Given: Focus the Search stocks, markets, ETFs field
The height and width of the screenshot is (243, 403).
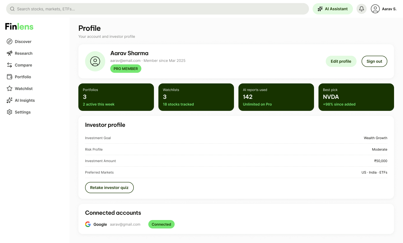Looking at the screenshot, I should 158,9.
